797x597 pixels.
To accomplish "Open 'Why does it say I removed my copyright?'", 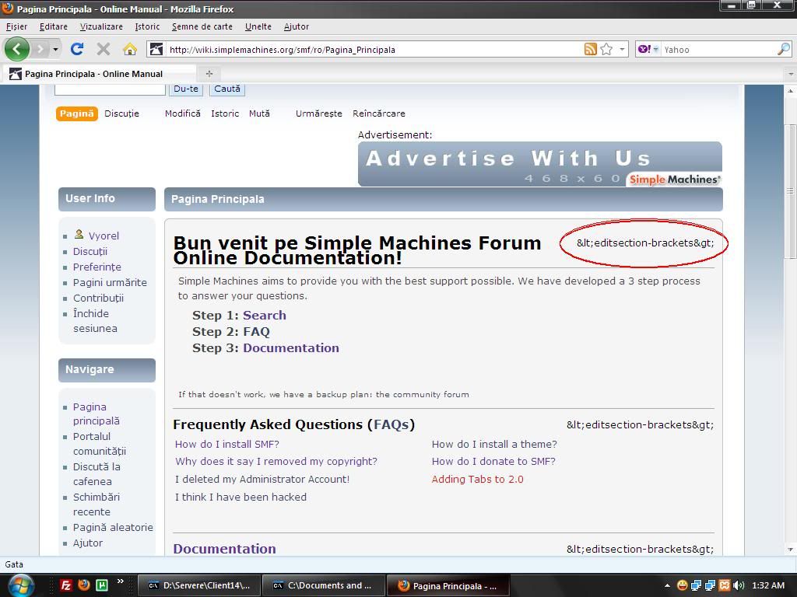I will coord(276,462).
